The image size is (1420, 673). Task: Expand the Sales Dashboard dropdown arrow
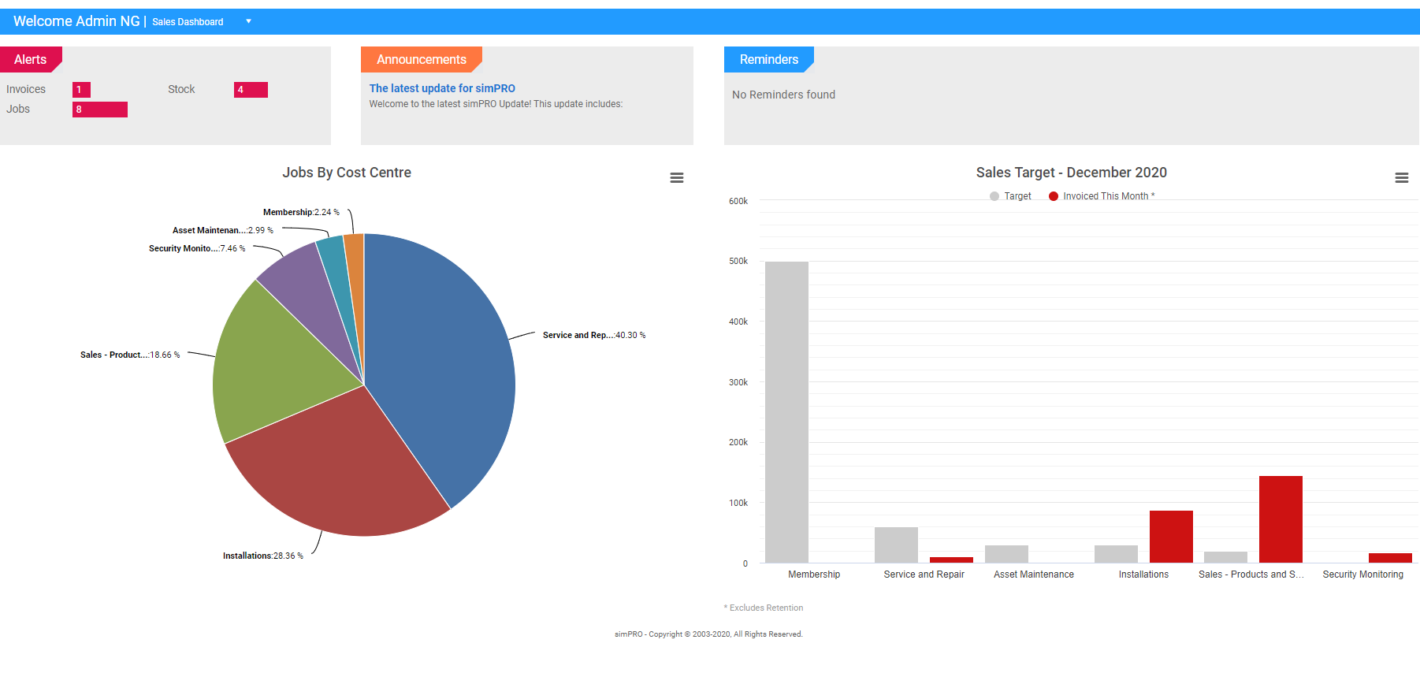(248, 21)
